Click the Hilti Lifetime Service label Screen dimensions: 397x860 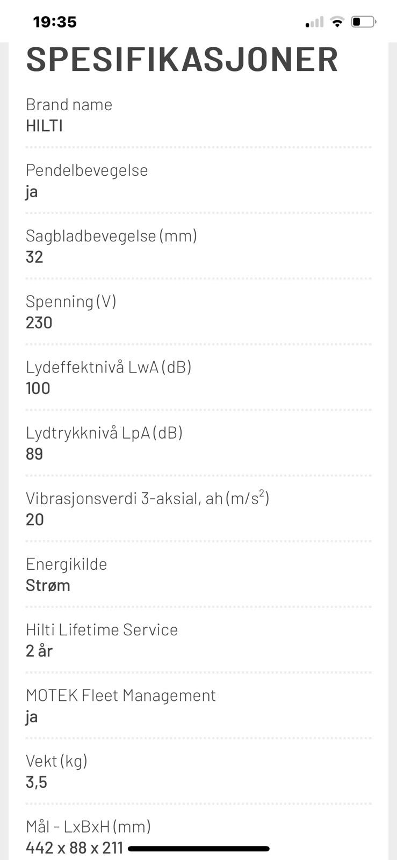(x=102, y=629)
